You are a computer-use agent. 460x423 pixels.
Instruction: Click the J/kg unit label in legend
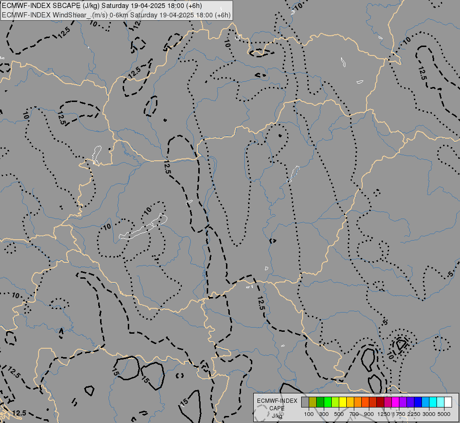[277, 416]
